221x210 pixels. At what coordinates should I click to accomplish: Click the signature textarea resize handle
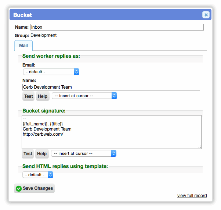click(199, 147)
